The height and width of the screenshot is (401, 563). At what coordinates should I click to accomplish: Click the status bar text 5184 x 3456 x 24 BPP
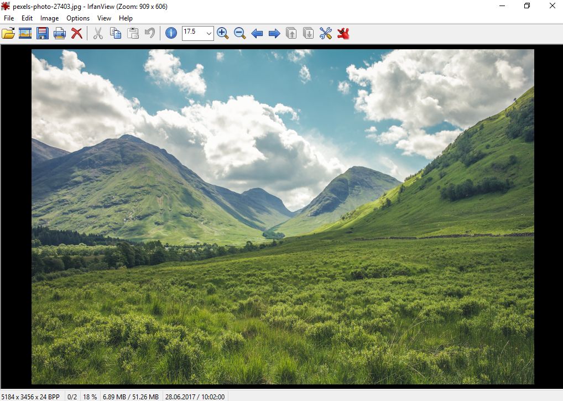(x=30, y=397)
